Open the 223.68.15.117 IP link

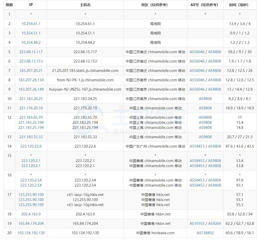coord(31,52)
